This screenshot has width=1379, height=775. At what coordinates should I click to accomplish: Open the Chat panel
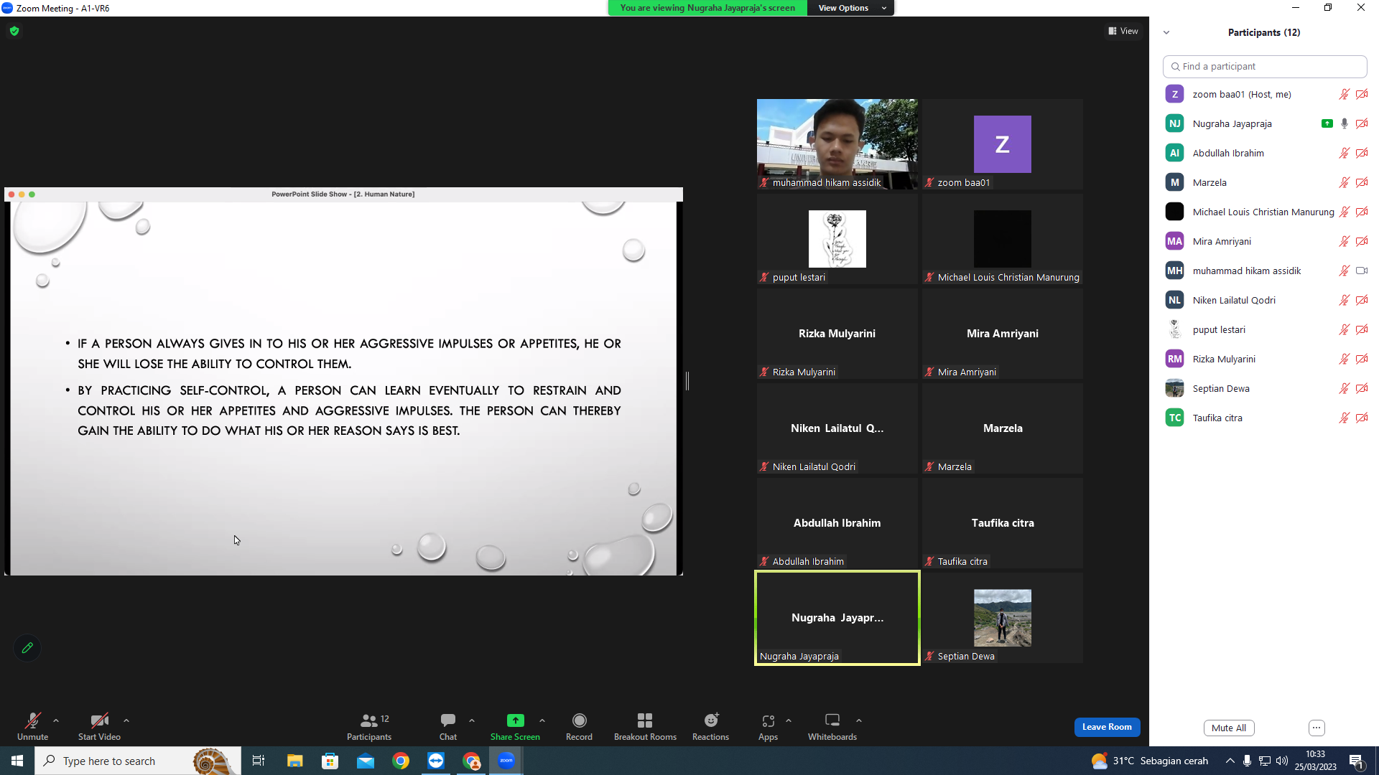pos(448,726)
